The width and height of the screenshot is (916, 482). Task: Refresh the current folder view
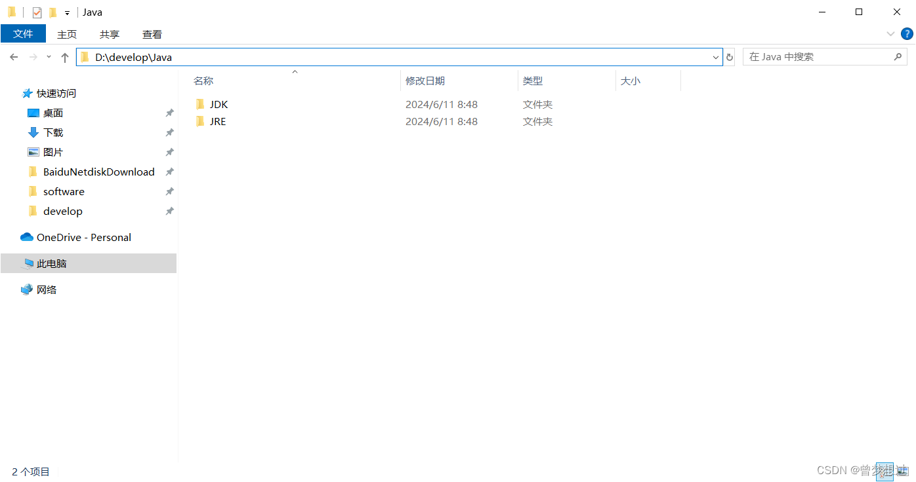coord(729,57)
